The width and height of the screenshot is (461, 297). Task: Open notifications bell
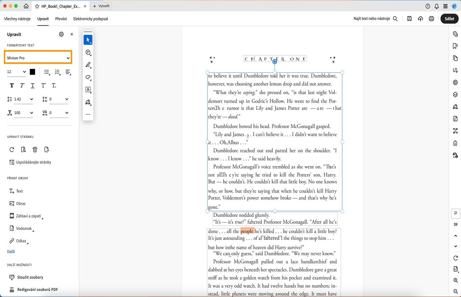[x=437, y=6]
